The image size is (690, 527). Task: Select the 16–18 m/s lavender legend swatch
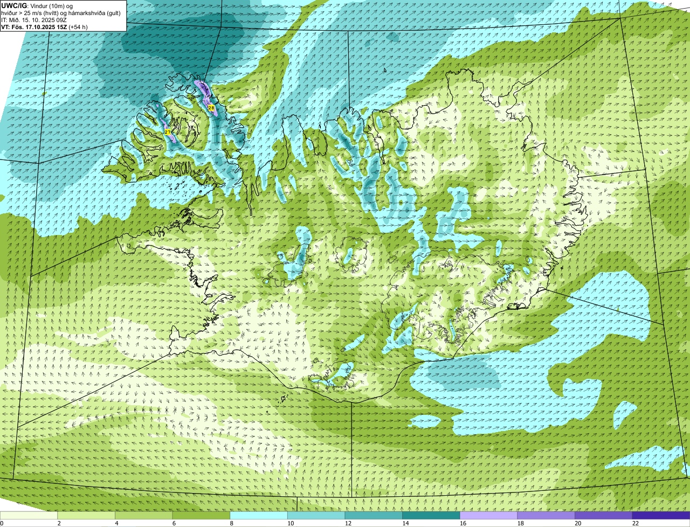[x=489, y=515]
